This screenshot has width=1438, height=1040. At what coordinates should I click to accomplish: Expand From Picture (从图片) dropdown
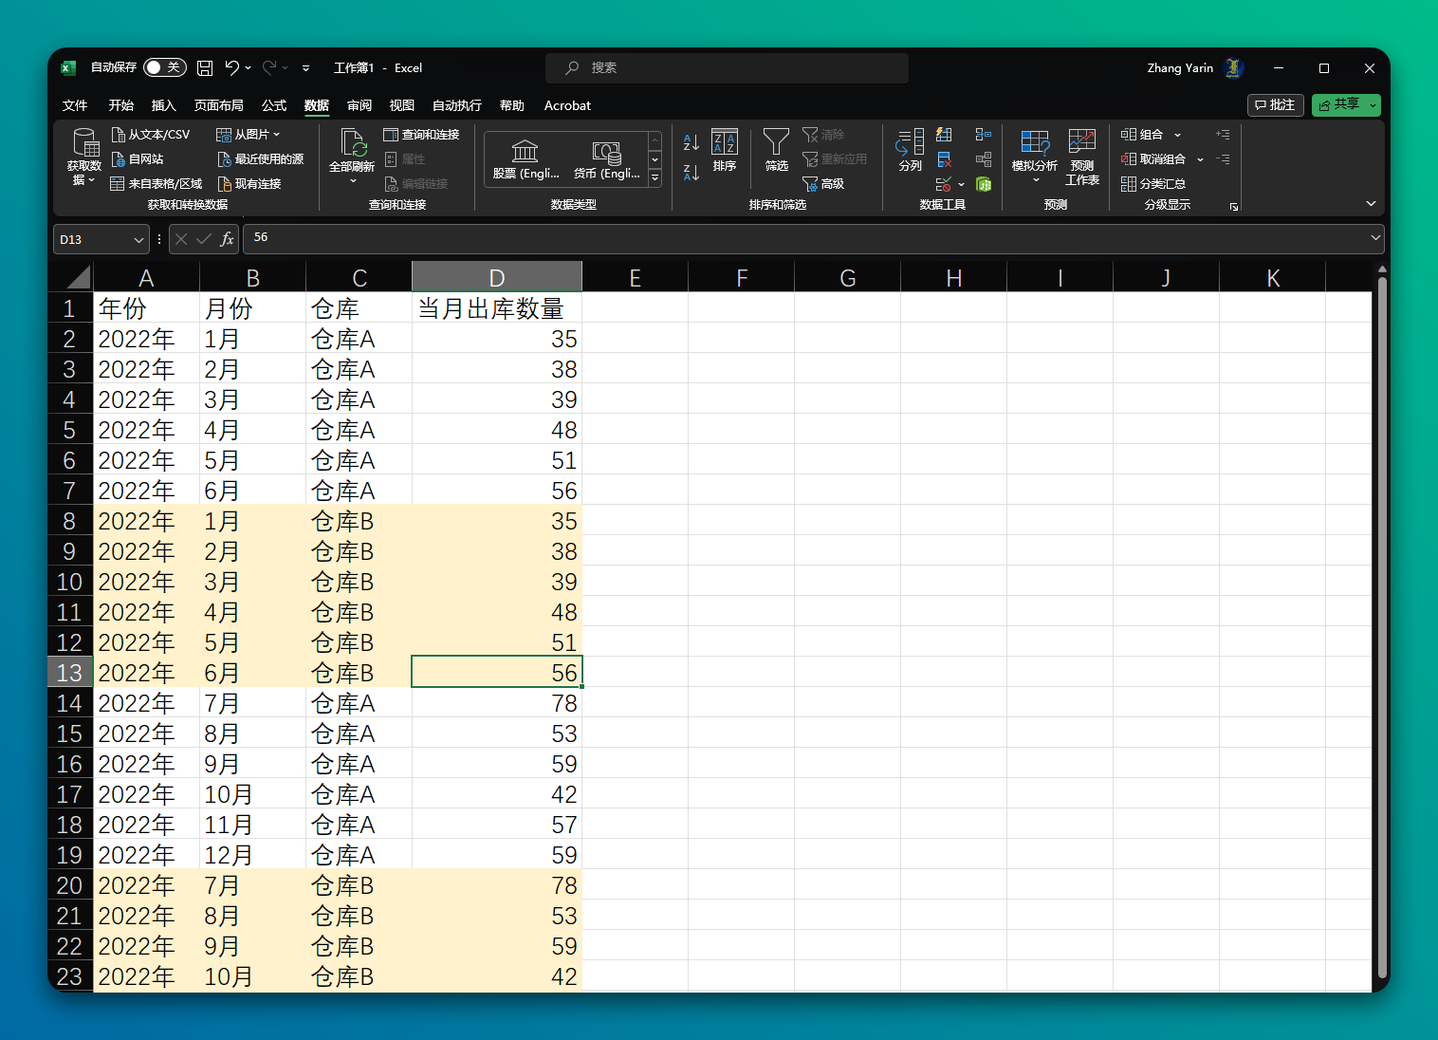click(276, 135)
